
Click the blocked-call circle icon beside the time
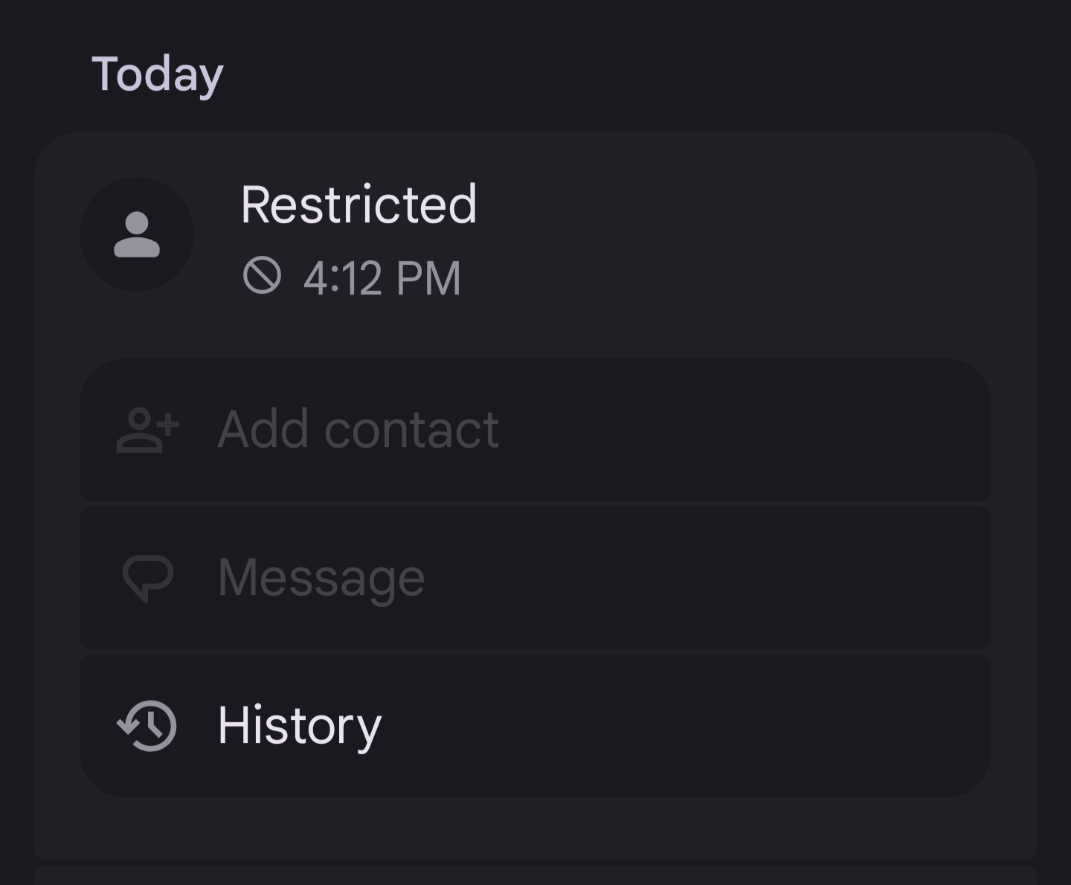click(x=262, y=276)
